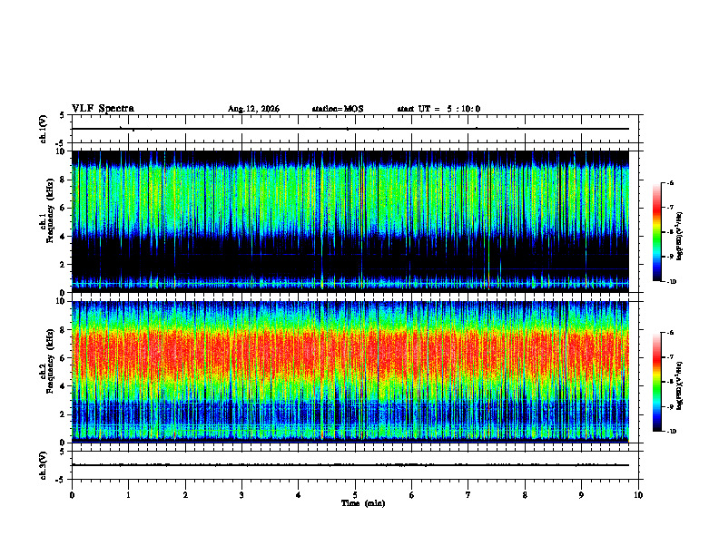Click the ch.1 spectrogram color scale bar
Screen dimensions: 719x555
[656, 232]
